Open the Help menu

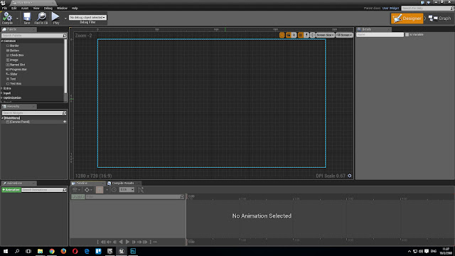click(x=75, y=8)
